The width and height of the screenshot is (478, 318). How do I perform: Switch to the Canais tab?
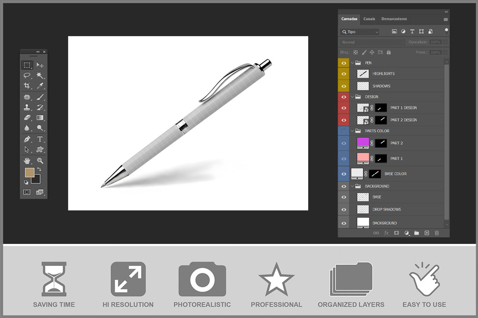point(369,19)
